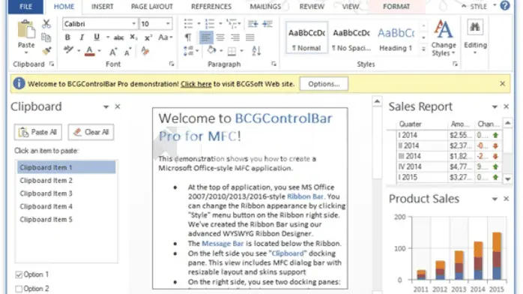Apply strikethrough formatting
This screenshot has height=294, width=523.
[x=118, y=37]
